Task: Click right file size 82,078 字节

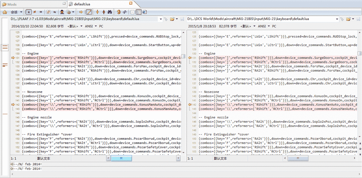Action: (x=228, y=26)
